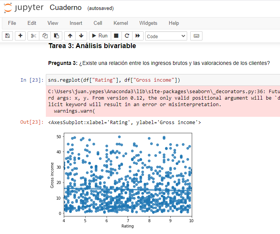Screen dimensions: 280x234
Task: Open the Widgets menu
Action: coord(148,23)
